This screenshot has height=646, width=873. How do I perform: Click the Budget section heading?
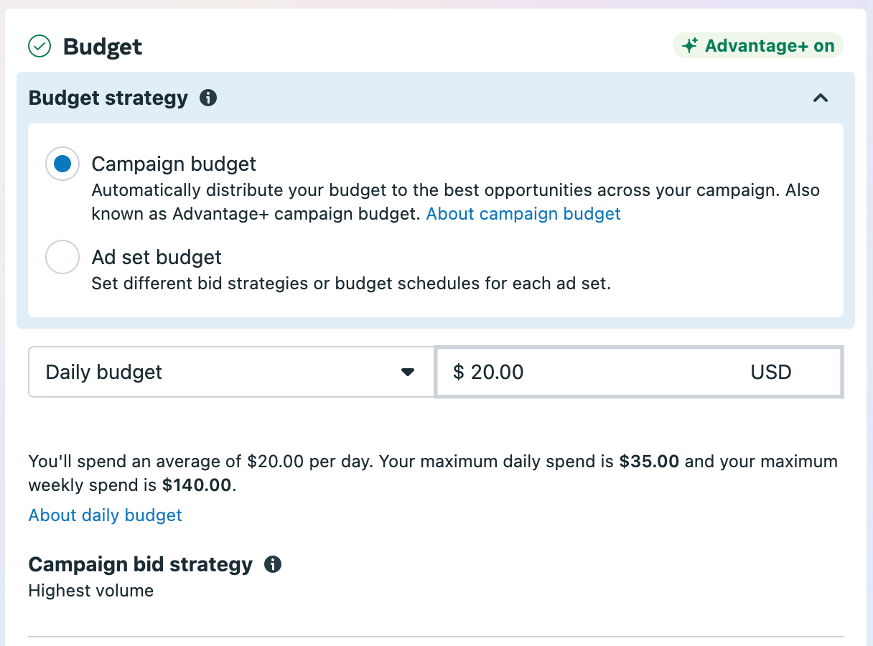coord(103,47)
